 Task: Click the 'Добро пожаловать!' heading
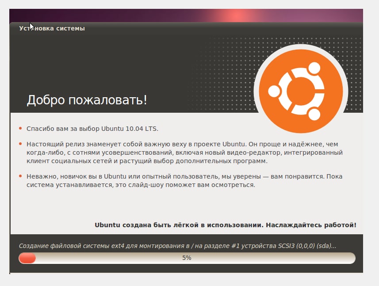[x=87, y=100]
